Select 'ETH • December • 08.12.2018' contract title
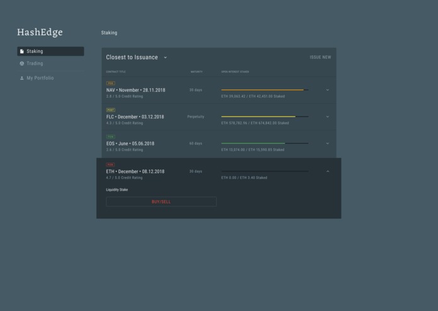 coord(135,171)
